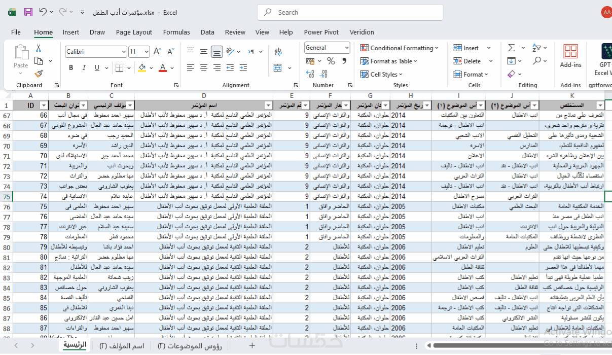Open the Calibri font name dropdown
The width and height of the screenshot is (612, 355).
pyautogui.click(x=124, y=52)
